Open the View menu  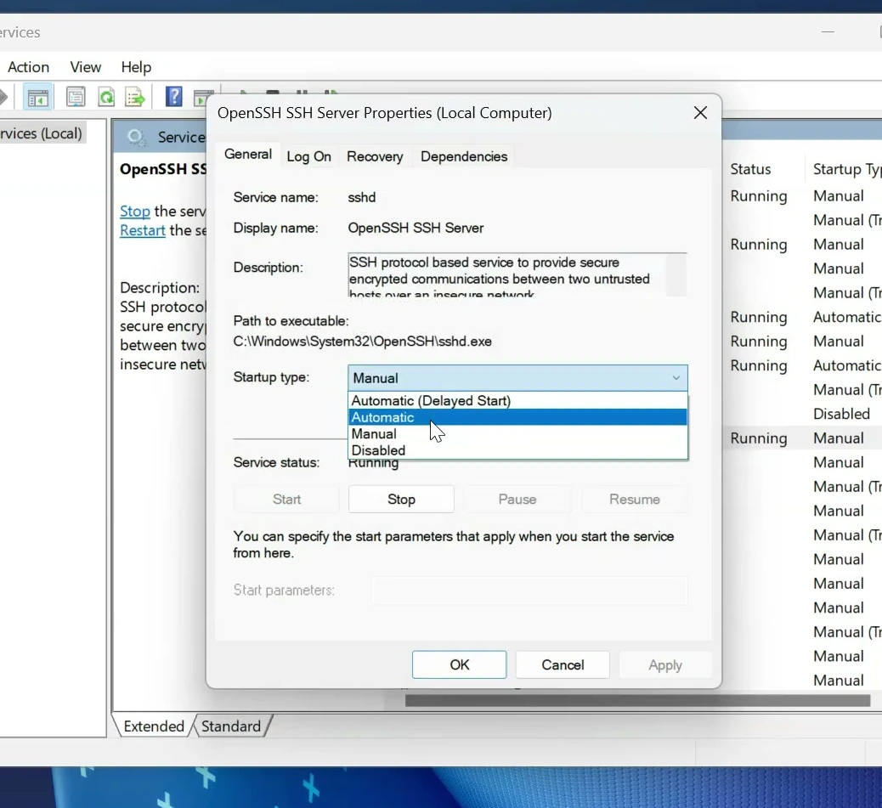[x=86, y=67]
